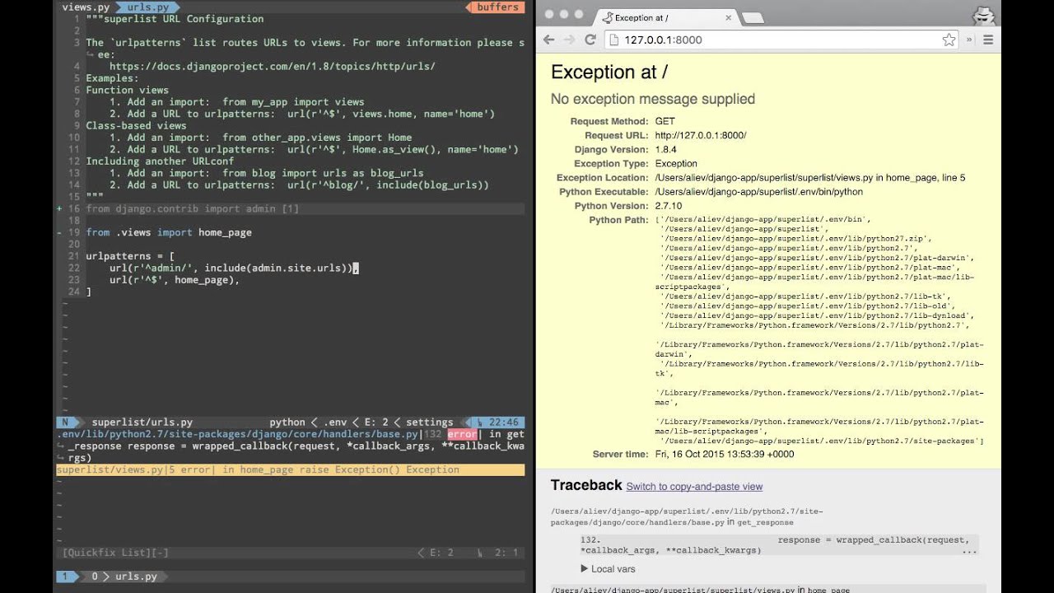Viewport: 1054px width, 593px height.
Task: Select quickfix entry for base.py line 132
Action: [290, 446]
